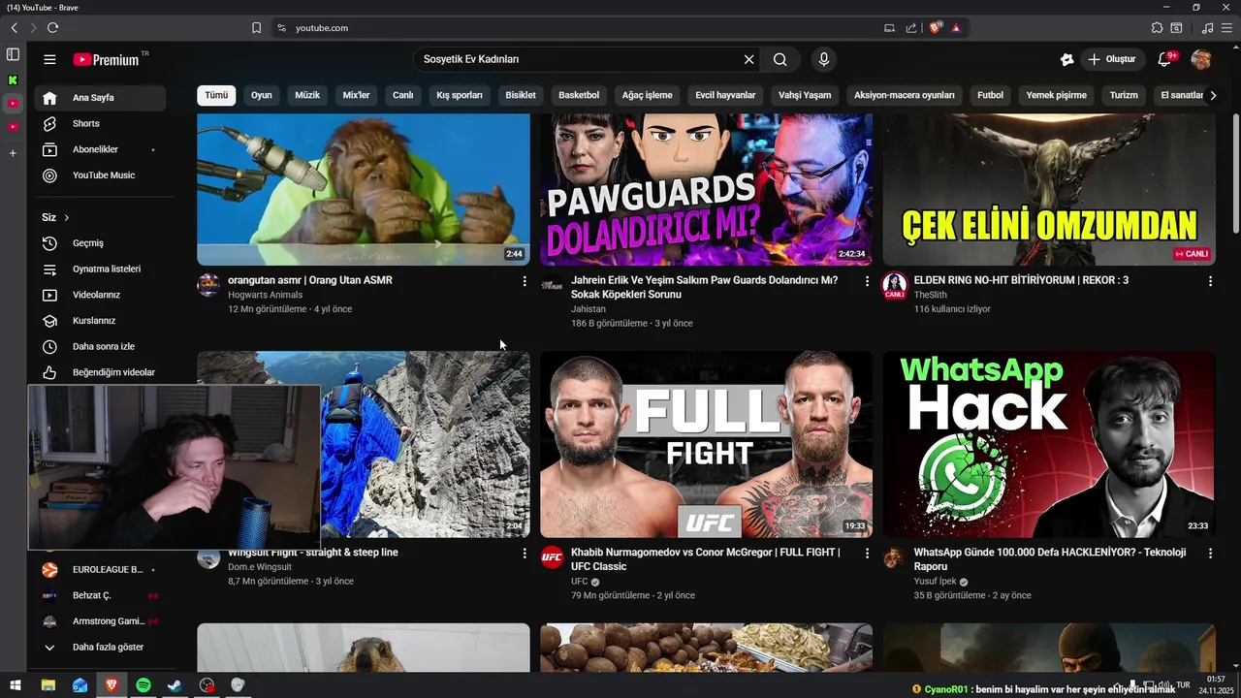Open Oynatma listeleri

point(100,269)
